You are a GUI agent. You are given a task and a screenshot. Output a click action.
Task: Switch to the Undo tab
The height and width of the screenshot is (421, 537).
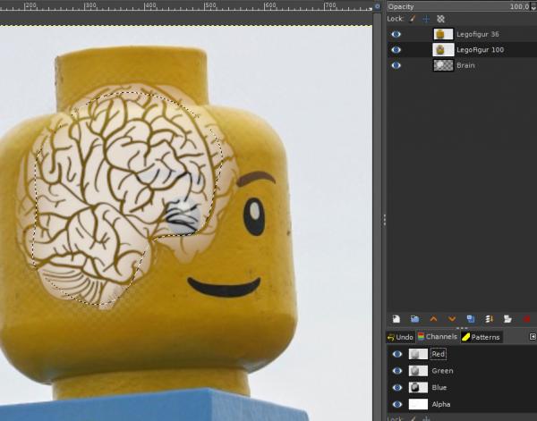coord(400,337)
